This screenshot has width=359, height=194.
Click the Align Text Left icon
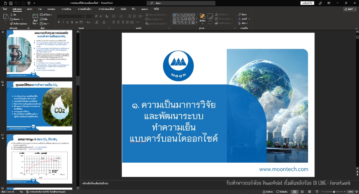click(114, 22)
